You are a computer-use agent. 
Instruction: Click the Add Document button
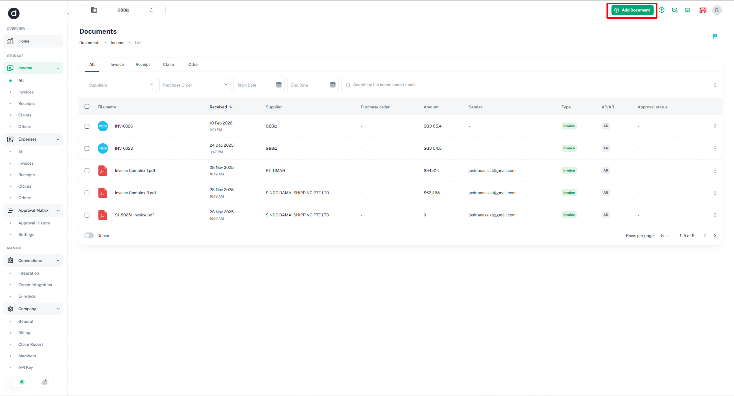point(632,10)
